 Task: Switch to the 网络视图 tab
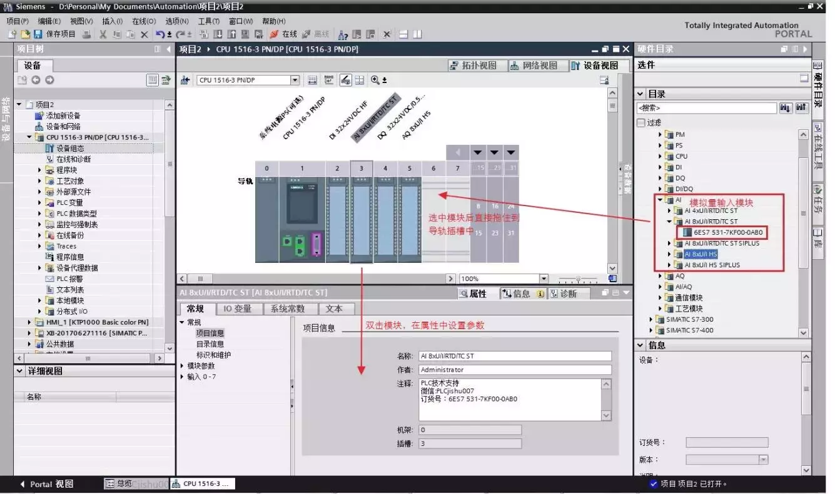coord(534,66)
